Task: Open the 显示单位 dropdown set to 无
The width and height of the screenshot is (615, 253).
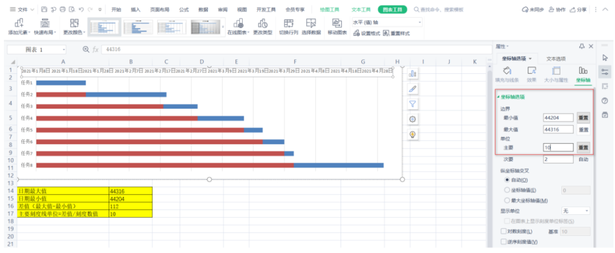Action: tap(575, 210)
